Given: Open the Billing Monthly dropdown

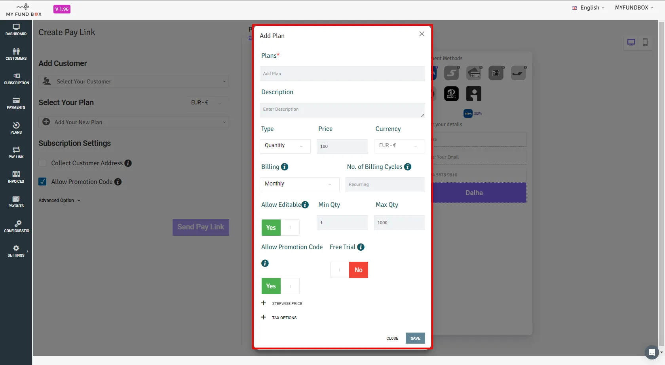Looking at the screenshot, I should point(299,184).
